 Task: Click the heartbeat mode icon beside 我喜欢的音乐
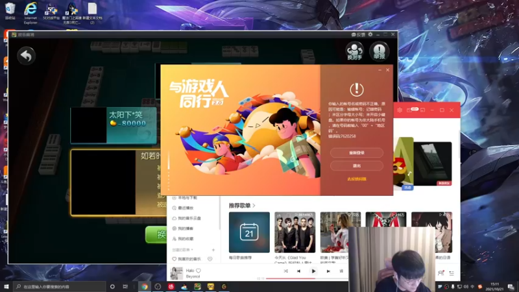point(210,259)
